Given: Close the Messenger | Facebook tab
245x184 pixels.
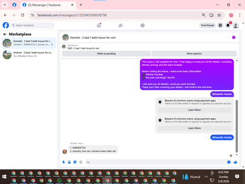Looking at the screenshot, I should [72, 5].
